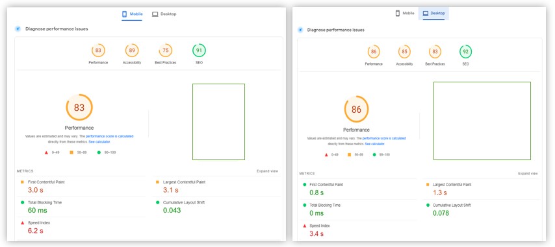The image size is (555, 247).
Task: Open 'performance score is calculated' link in mobile report
Action: pyautogui.click(x=110, y=136)
